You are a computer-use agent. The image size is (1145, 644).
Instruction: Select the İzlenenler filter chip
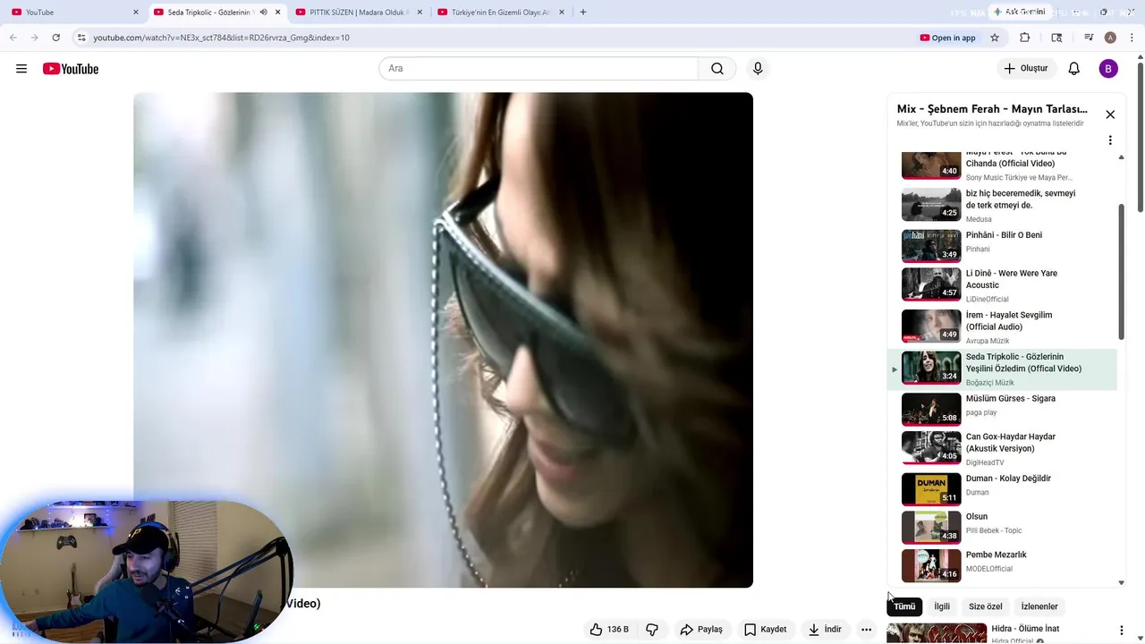coord(1039,606)
